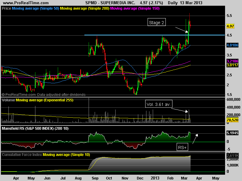Click the SPMD - SUPERMEDIA INC. title
242x181 pixels.
tap(110, 3)
